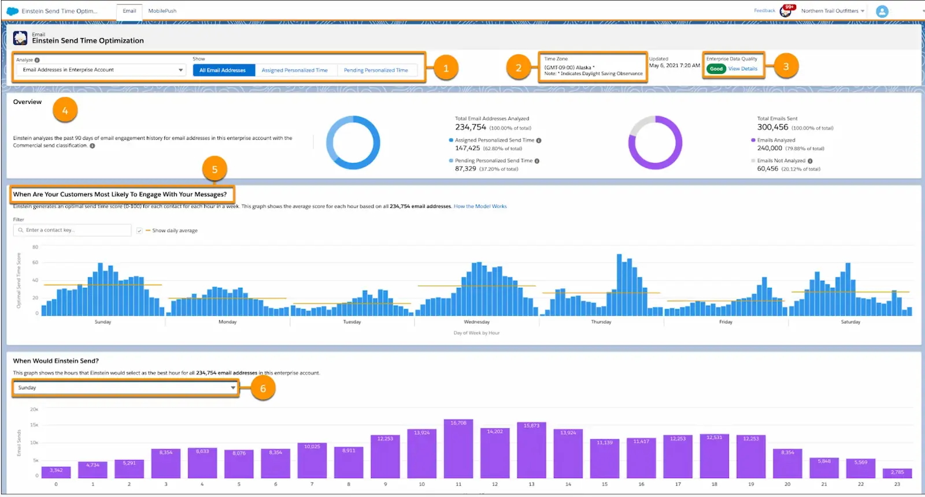Click the green Good quality badge
Screen dimensions: 925x497
click(716, 69)
